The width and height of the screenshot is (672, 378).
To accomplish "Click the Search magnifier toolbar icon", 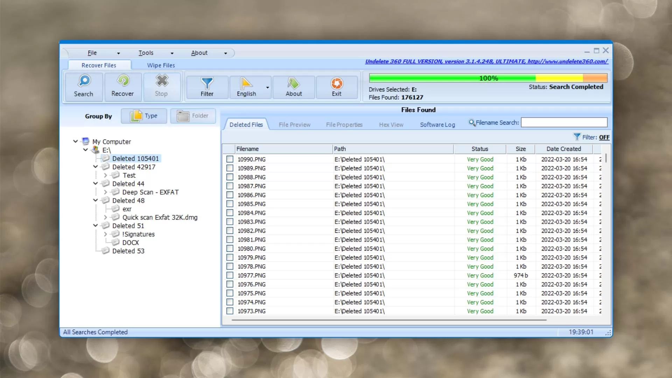I will pyautogui.click(x=84, y=81).
